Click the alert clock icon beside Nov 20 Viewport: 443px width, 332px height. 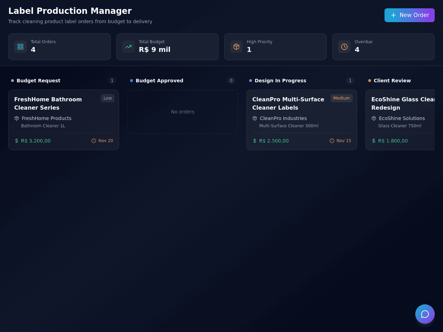(94, 141)
